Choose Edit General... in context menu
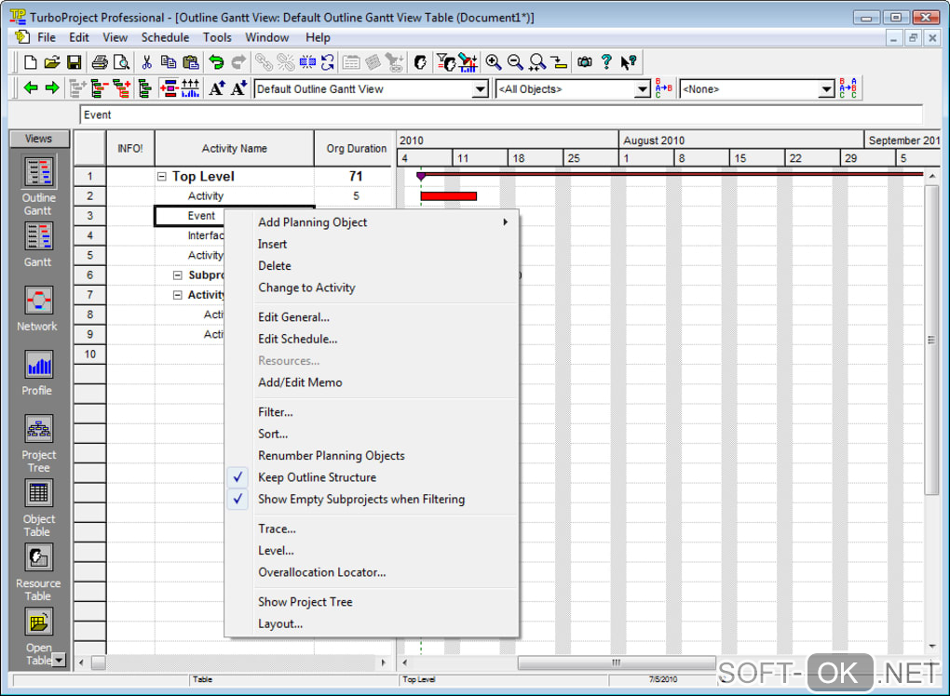This screenshot has height=696, width=950. pyautogui.click(x=293, y=317)
